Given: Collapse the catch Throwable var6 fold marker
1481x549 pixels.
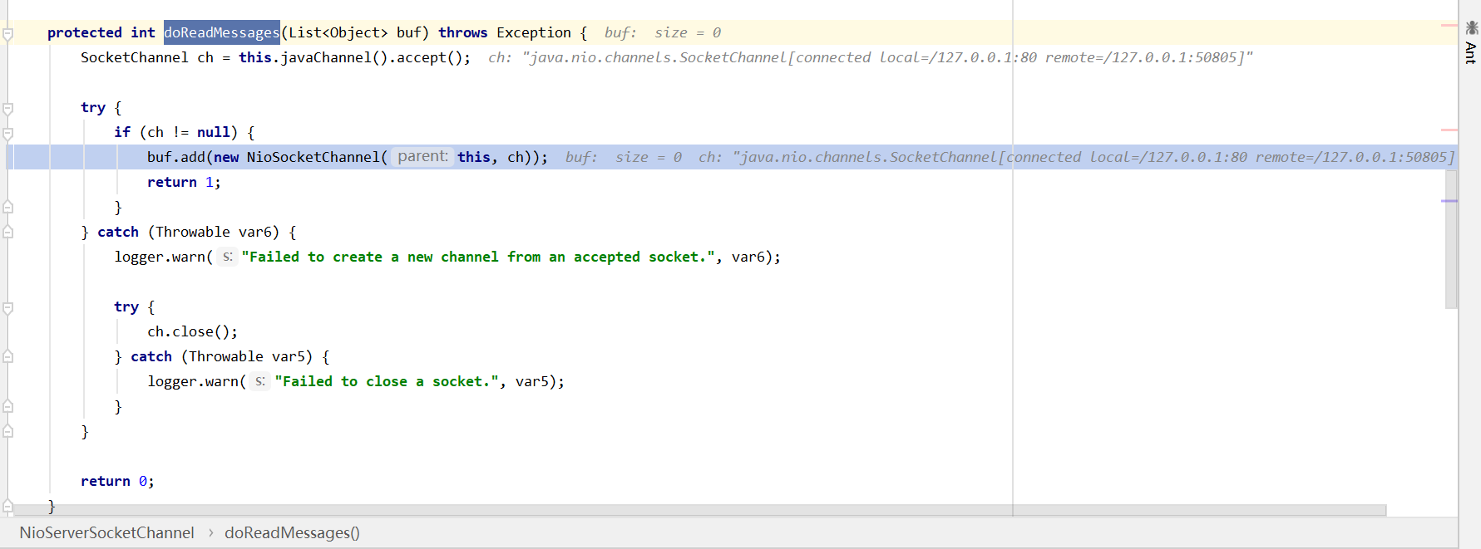Looking at the screenshot, I should (x=7, y=233).
